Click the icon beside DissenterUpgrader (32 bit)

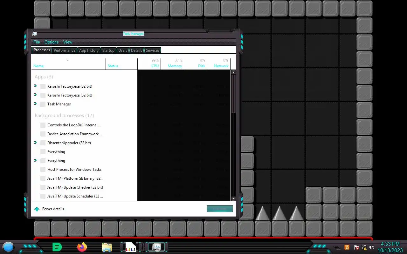(x=43, y=143)
